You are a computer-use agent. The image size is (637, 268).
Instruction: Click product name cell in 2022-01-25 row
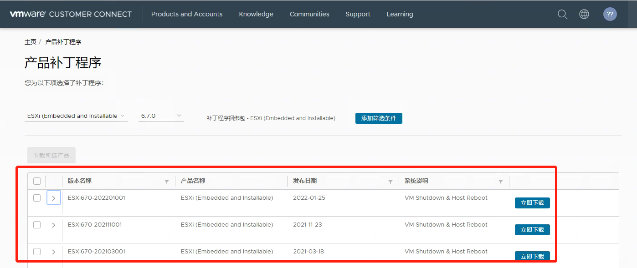click(227, 198)
